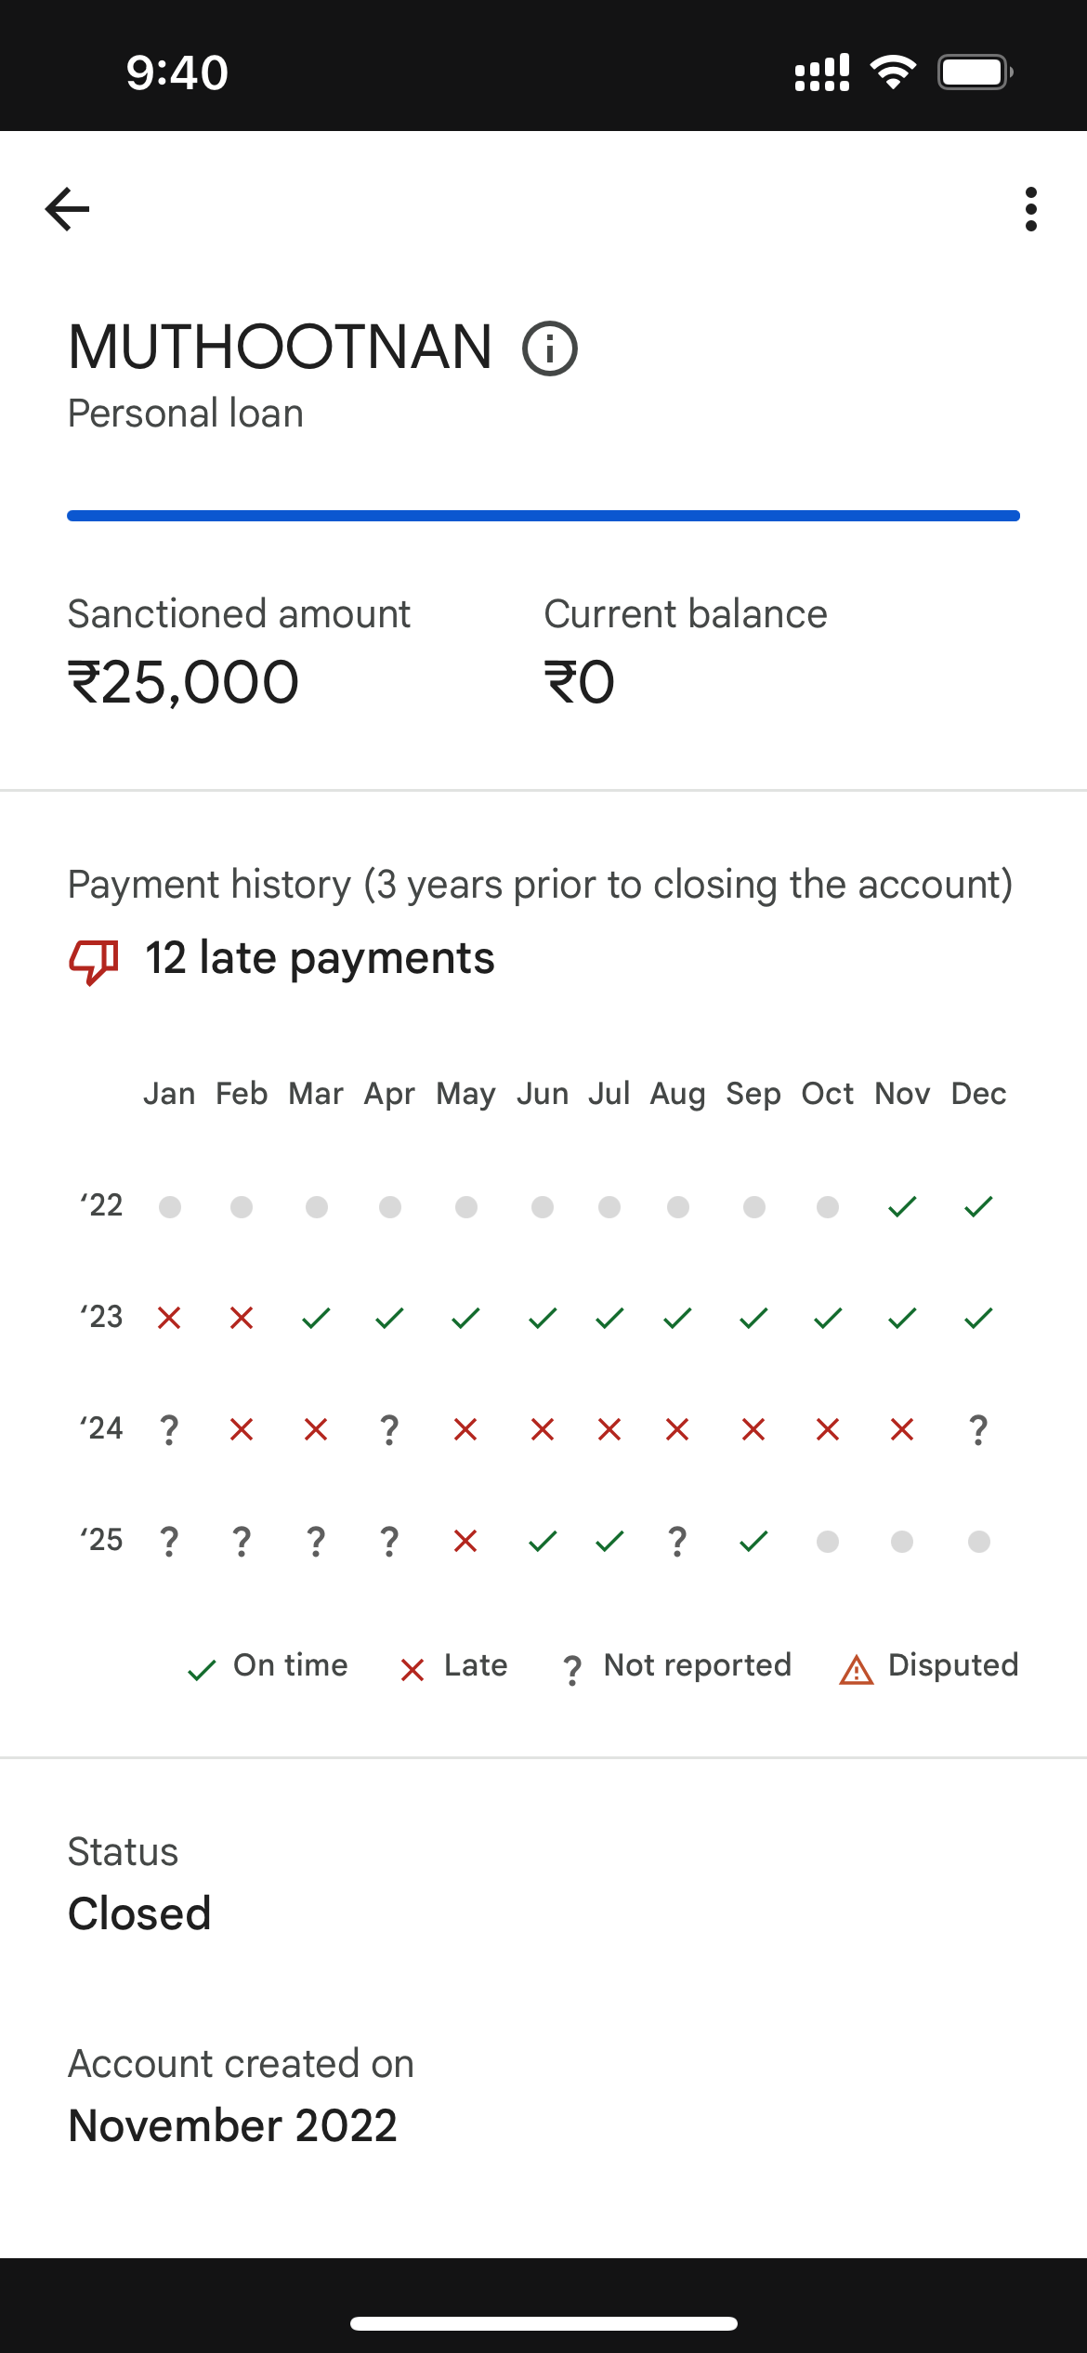Tap the grey dot for December '25
This screenshot has width=1087, height=2353.
pyautogui.click(x=978, y=1542)
